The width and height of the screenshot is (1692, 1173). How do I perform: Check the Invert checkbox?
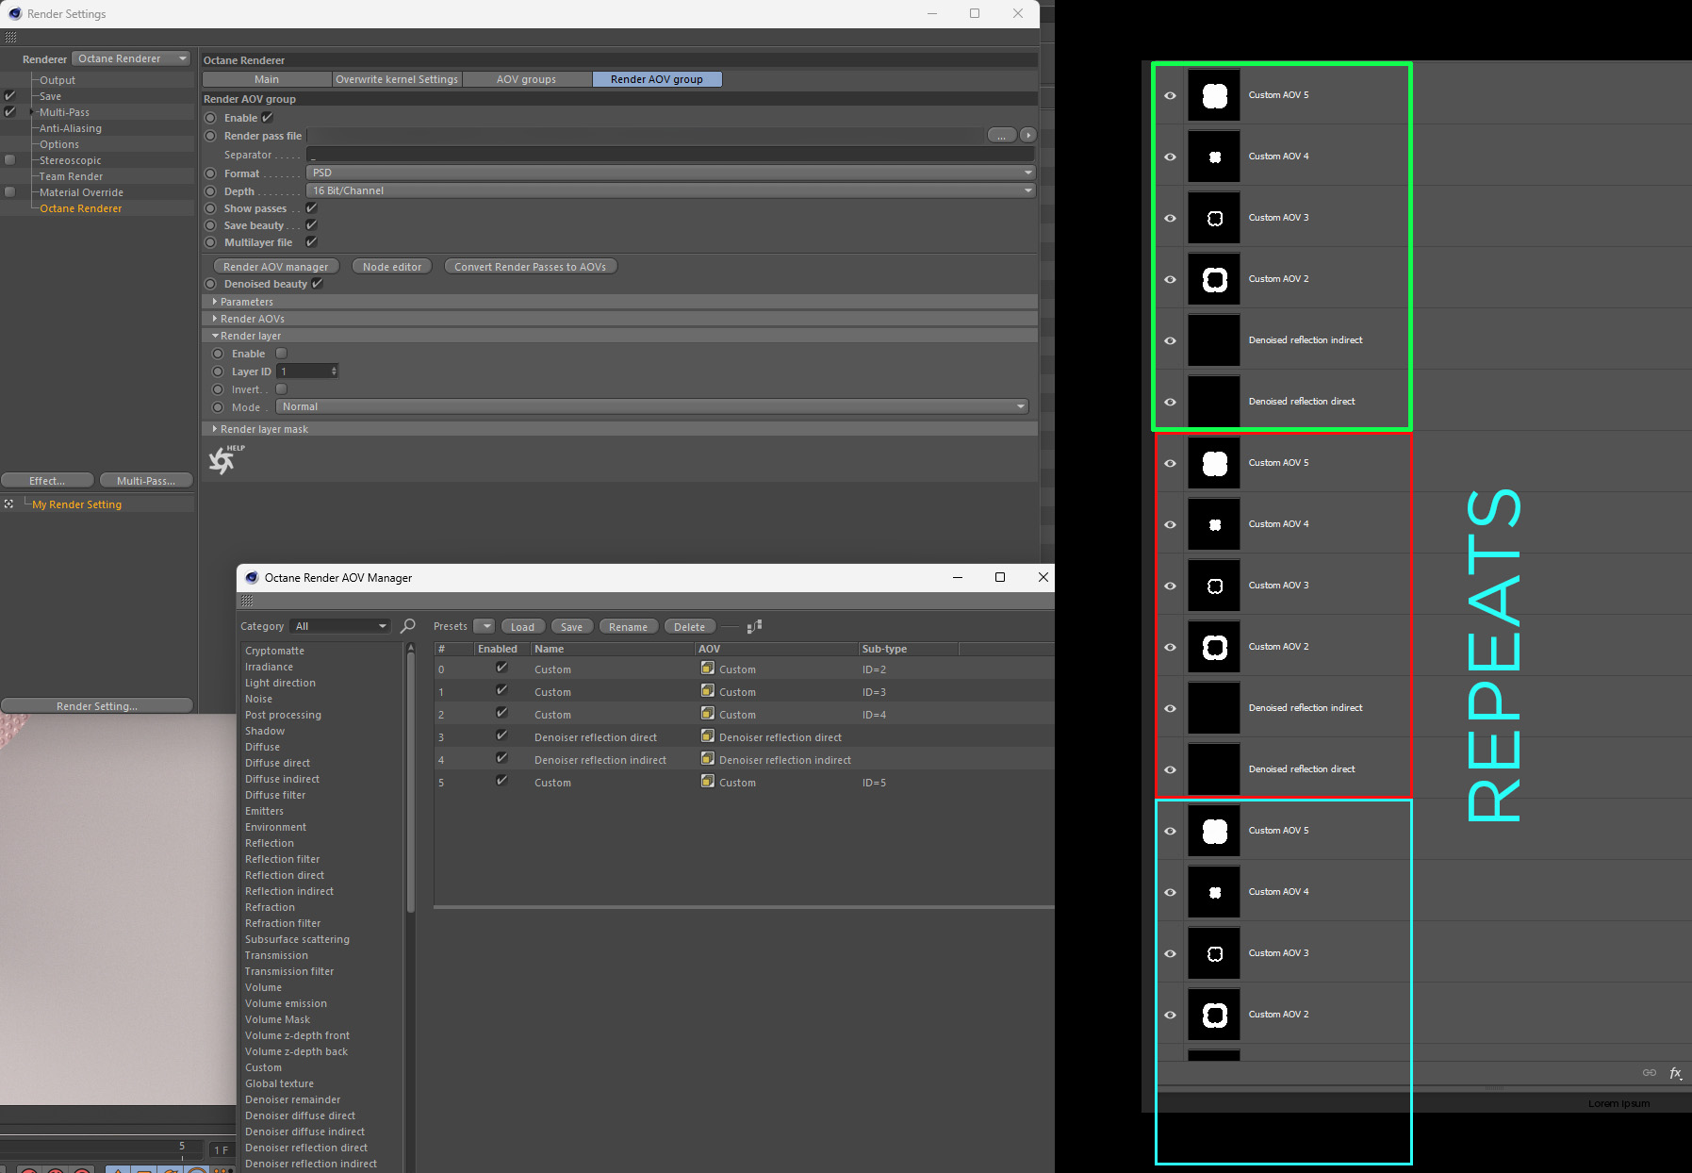(x=281, y=389)
